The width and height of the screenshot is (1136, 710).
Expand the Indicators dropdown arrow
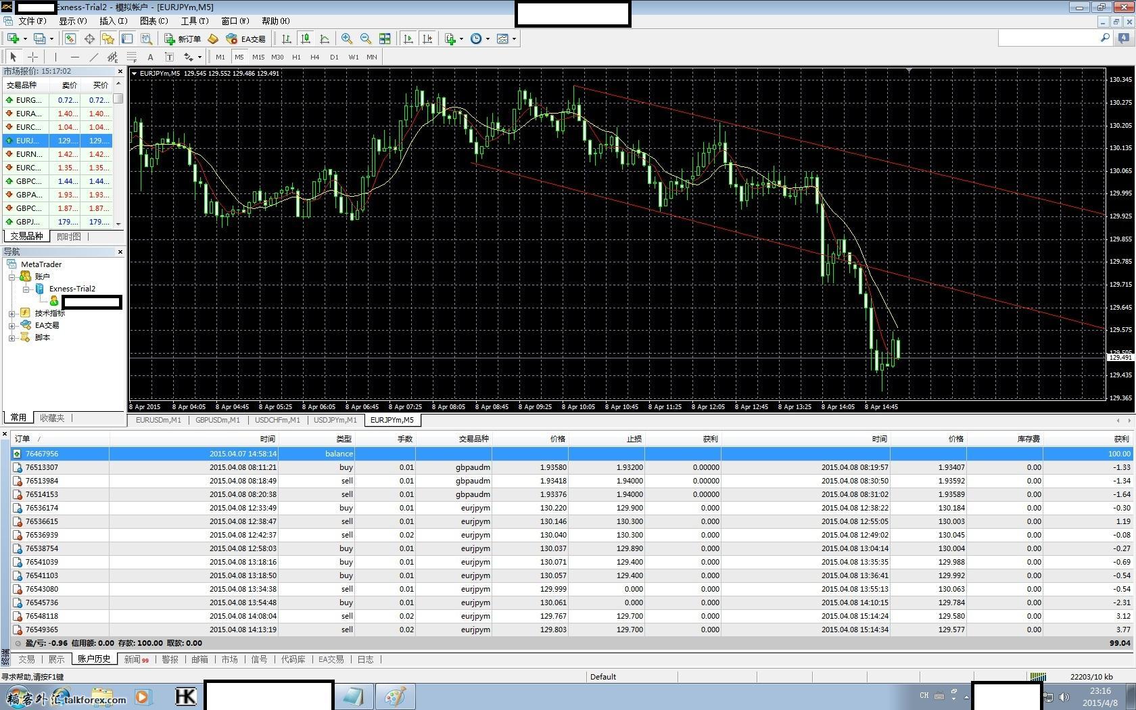tap(461, 39)
